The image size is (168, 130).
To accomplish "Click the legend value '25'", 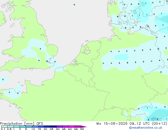I will [x=51, y=129].
